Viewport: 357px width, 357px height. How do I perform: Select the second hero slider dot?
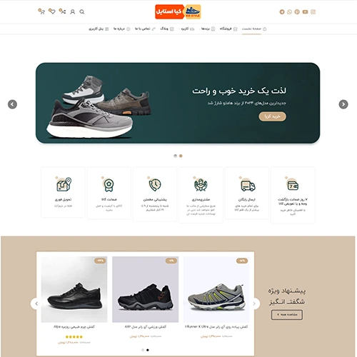tap(181, 156)
